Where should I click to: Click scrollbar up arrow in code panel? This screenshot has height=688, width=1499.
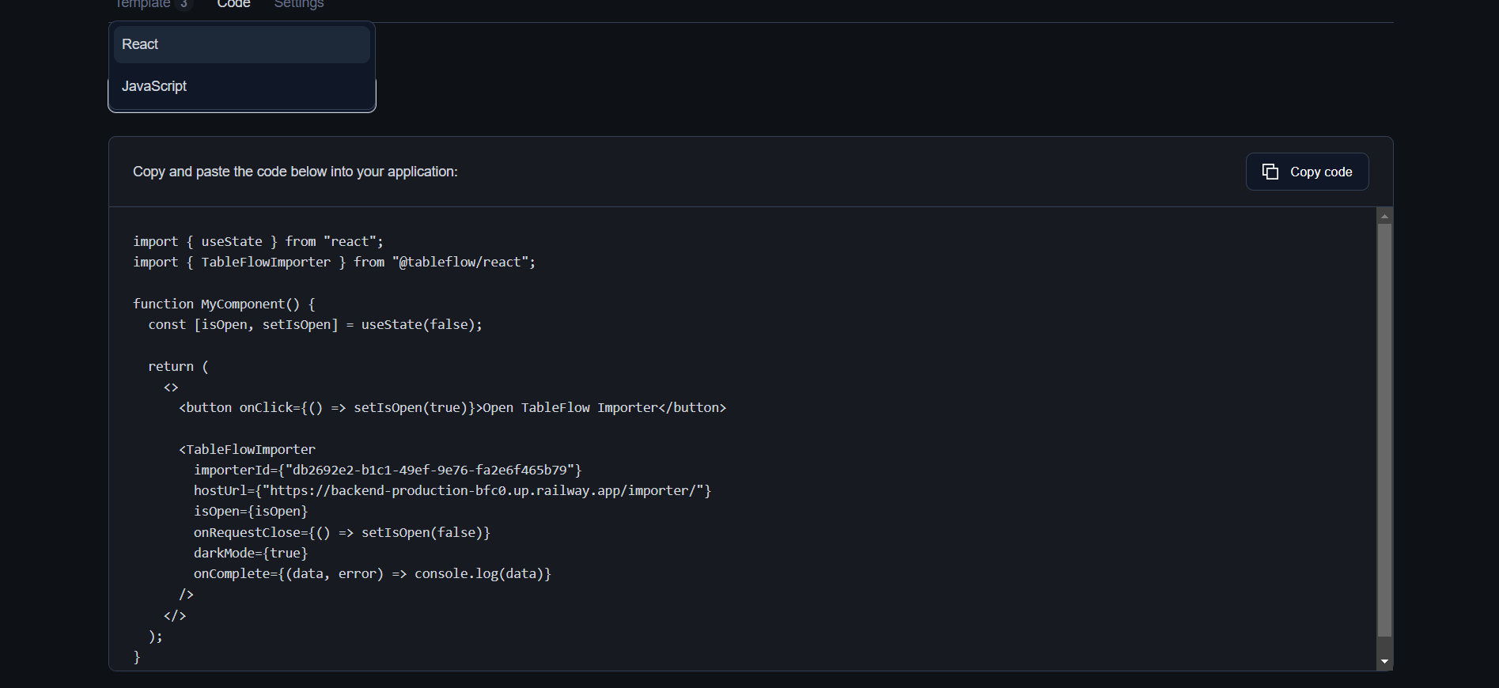(1384, 216)
